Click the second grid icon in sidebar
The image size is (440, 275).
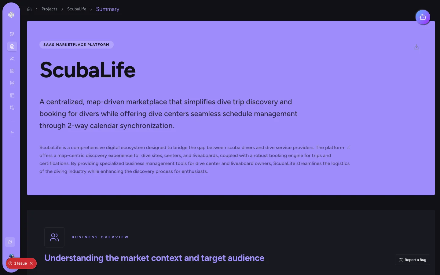point(12,71)
